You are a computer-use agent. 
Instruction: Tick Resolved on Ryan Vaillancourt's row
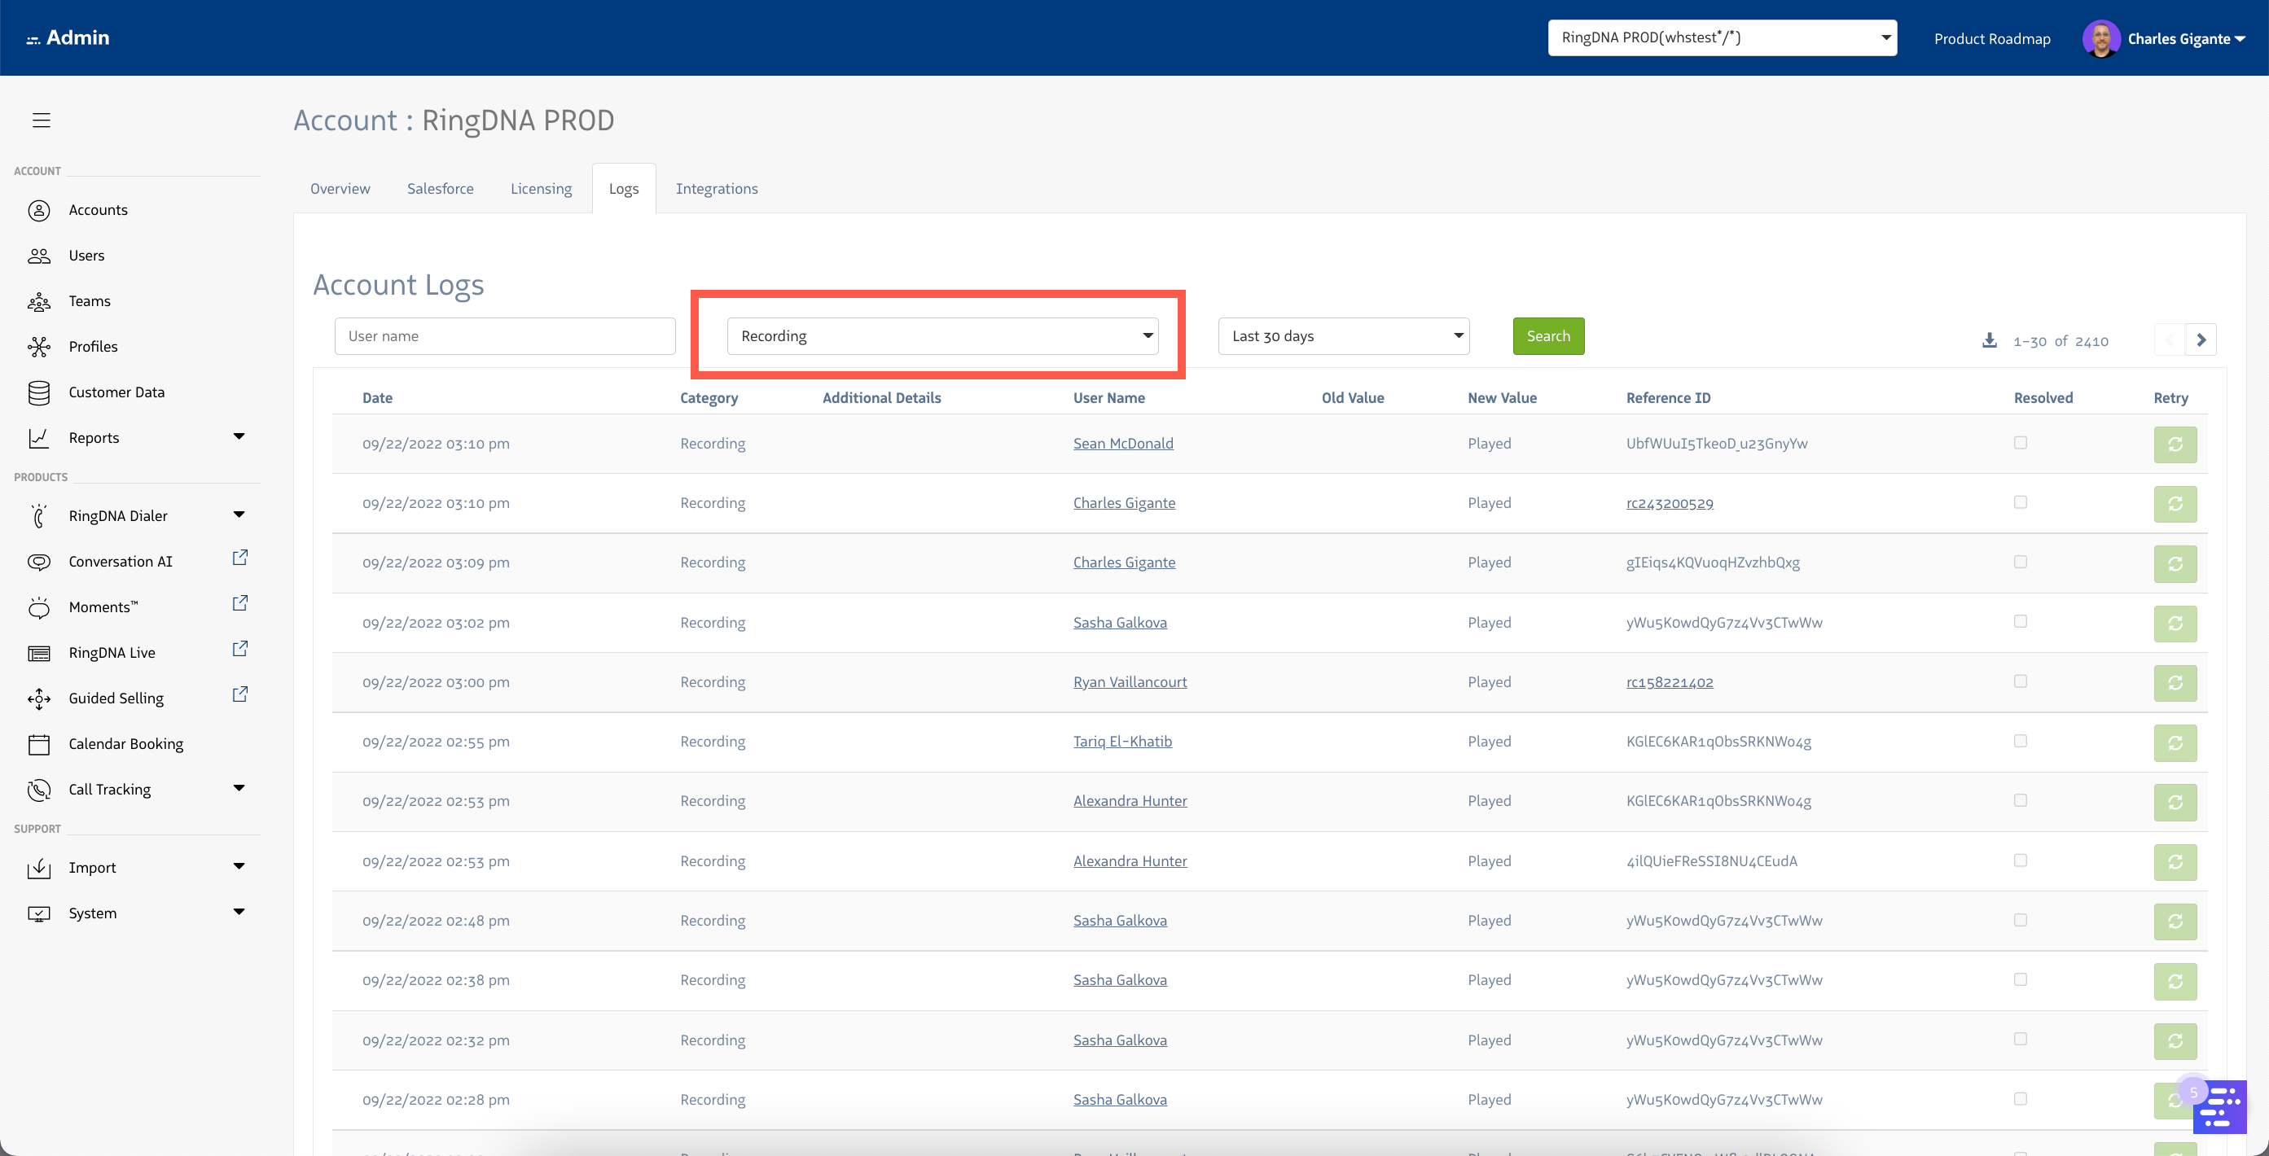2020,681
